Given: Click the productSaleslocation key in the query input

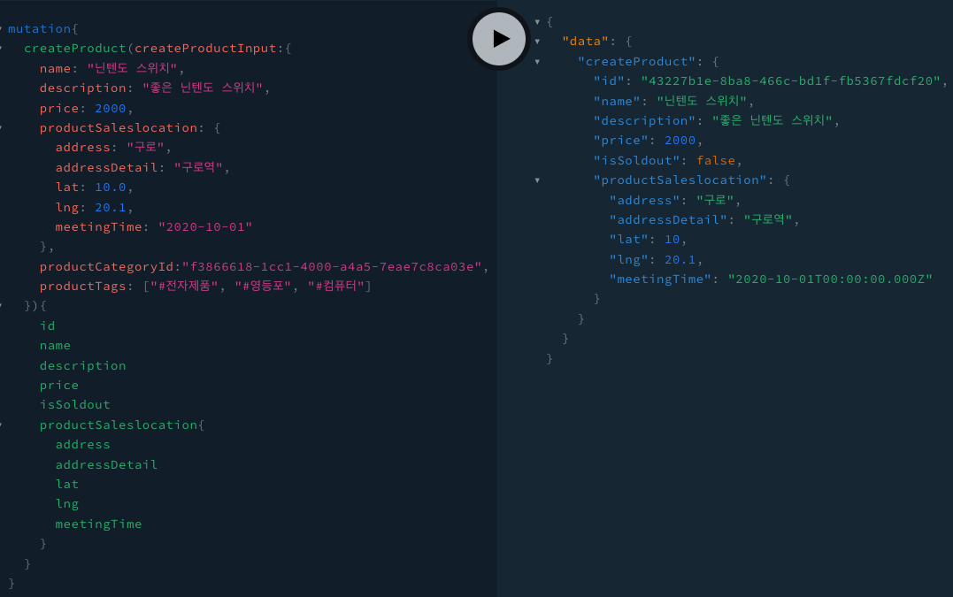Looking at the screenshot, I should point(119,128).
